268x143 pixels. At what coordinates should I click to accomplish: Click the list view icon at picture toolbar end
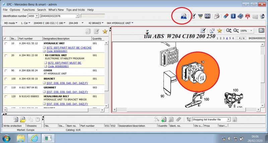click(261, 30)
